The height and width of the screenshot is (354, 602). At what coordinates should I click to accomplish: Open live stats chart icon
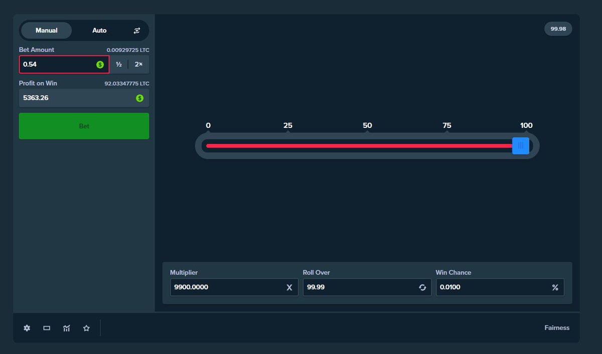pyautogui.click(x=67, y=328)
